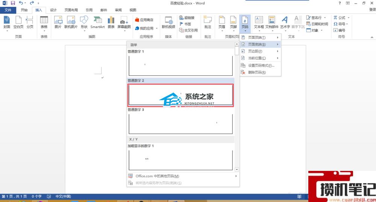Select Plain Number 3 (普通数字 3) preview
Image resolution: width=376 pixels, height=202 pixels.
click(181, 124)
